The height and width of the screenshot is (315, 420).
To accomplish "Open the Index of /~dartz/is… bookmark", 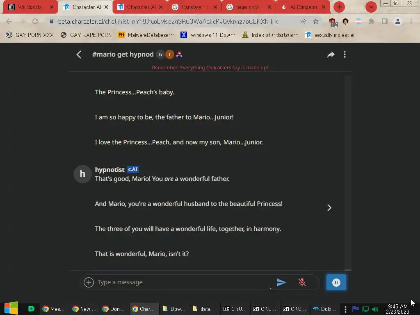I will [x=270, y=35].
